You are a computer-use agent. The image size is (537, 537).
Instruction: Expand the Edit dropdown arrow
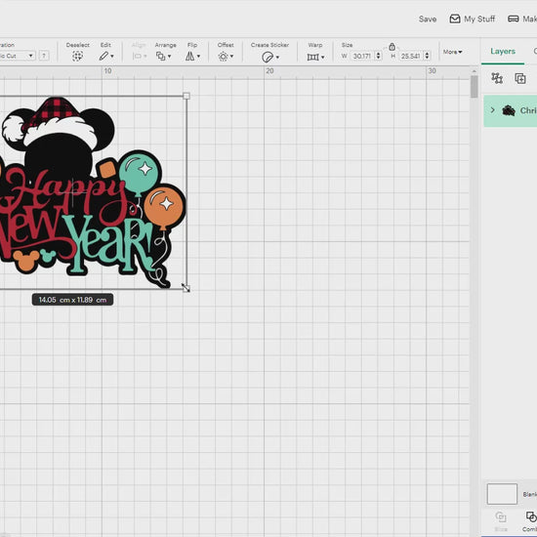click(x=112, y=57)
